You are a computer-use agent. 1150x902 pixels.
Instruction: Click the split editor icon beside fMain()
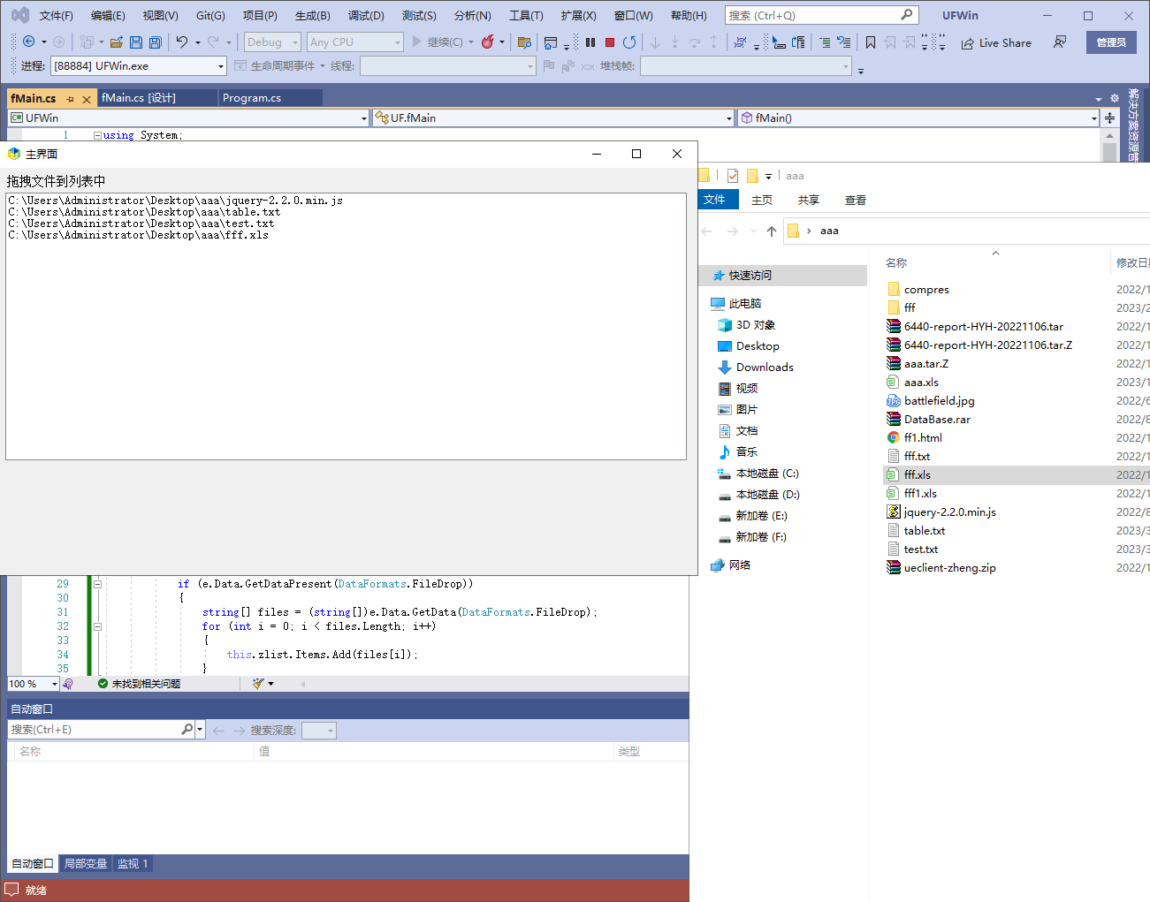coord(1109,117)
